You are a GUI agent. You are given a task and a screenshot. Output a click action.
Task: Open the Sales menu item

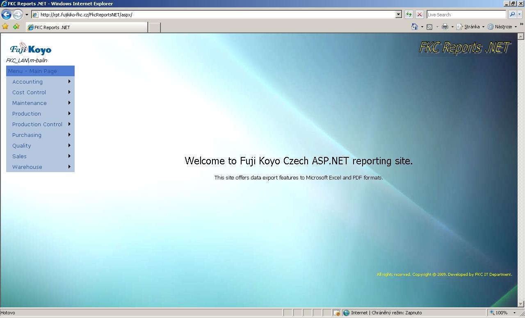[x=40, y=156]
